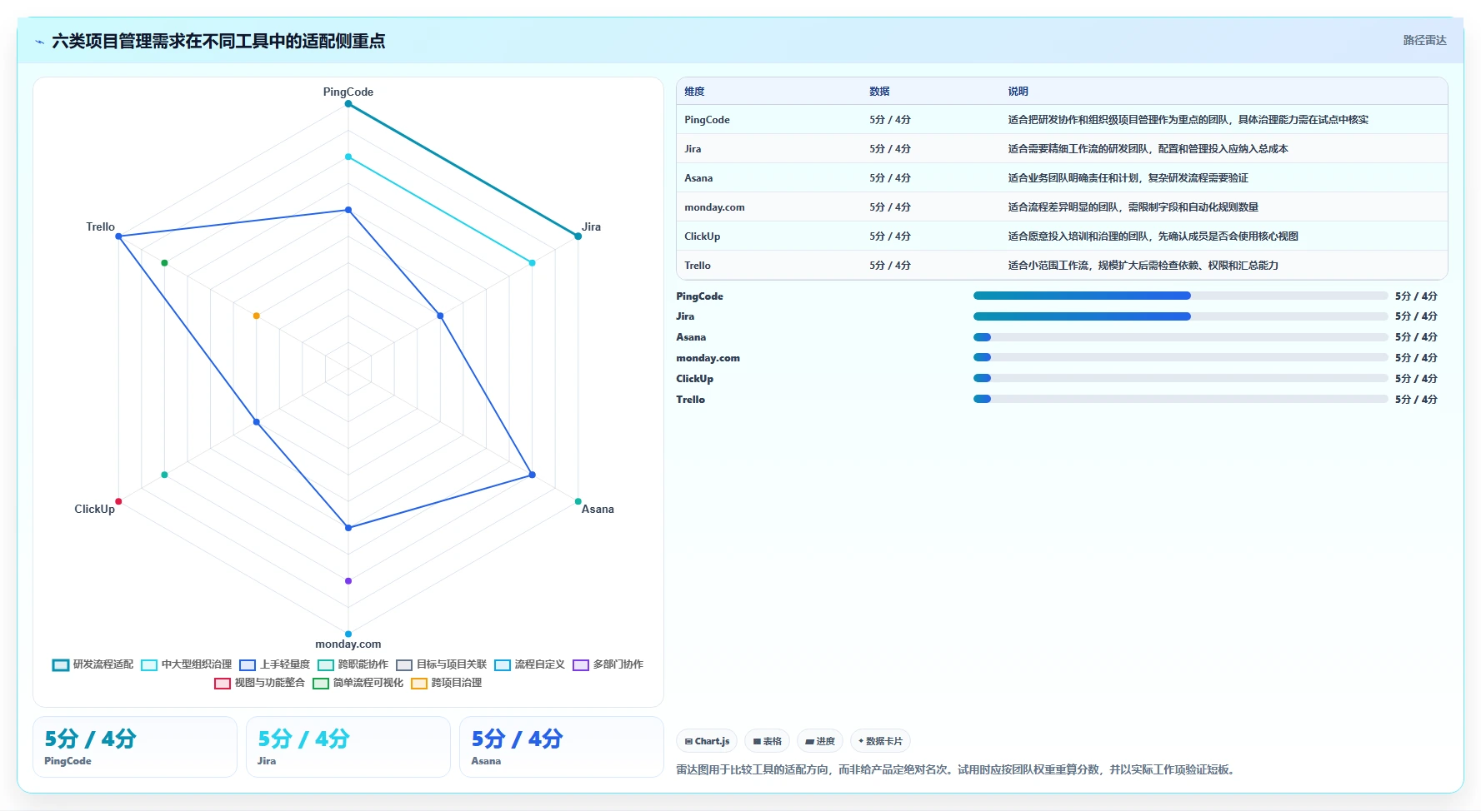Click the monday.com radar axis label

point(348,644)
